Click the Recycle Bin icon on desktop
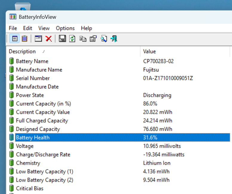 [23, 6]
